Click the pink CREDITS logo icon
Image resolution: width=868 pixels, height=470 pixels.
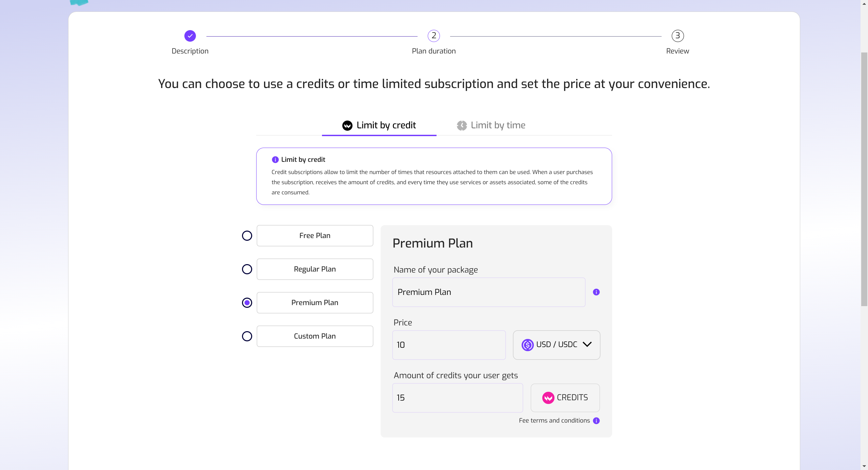pyautogui.click(x=548, y=398)
